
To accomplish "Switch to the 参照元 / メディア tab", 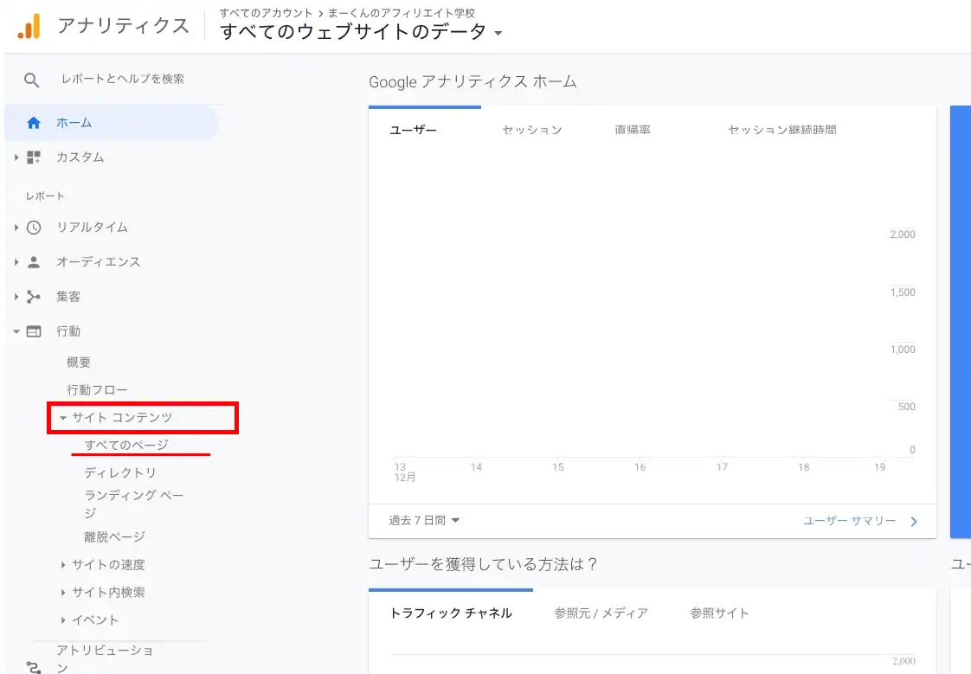I will (601, 613).
